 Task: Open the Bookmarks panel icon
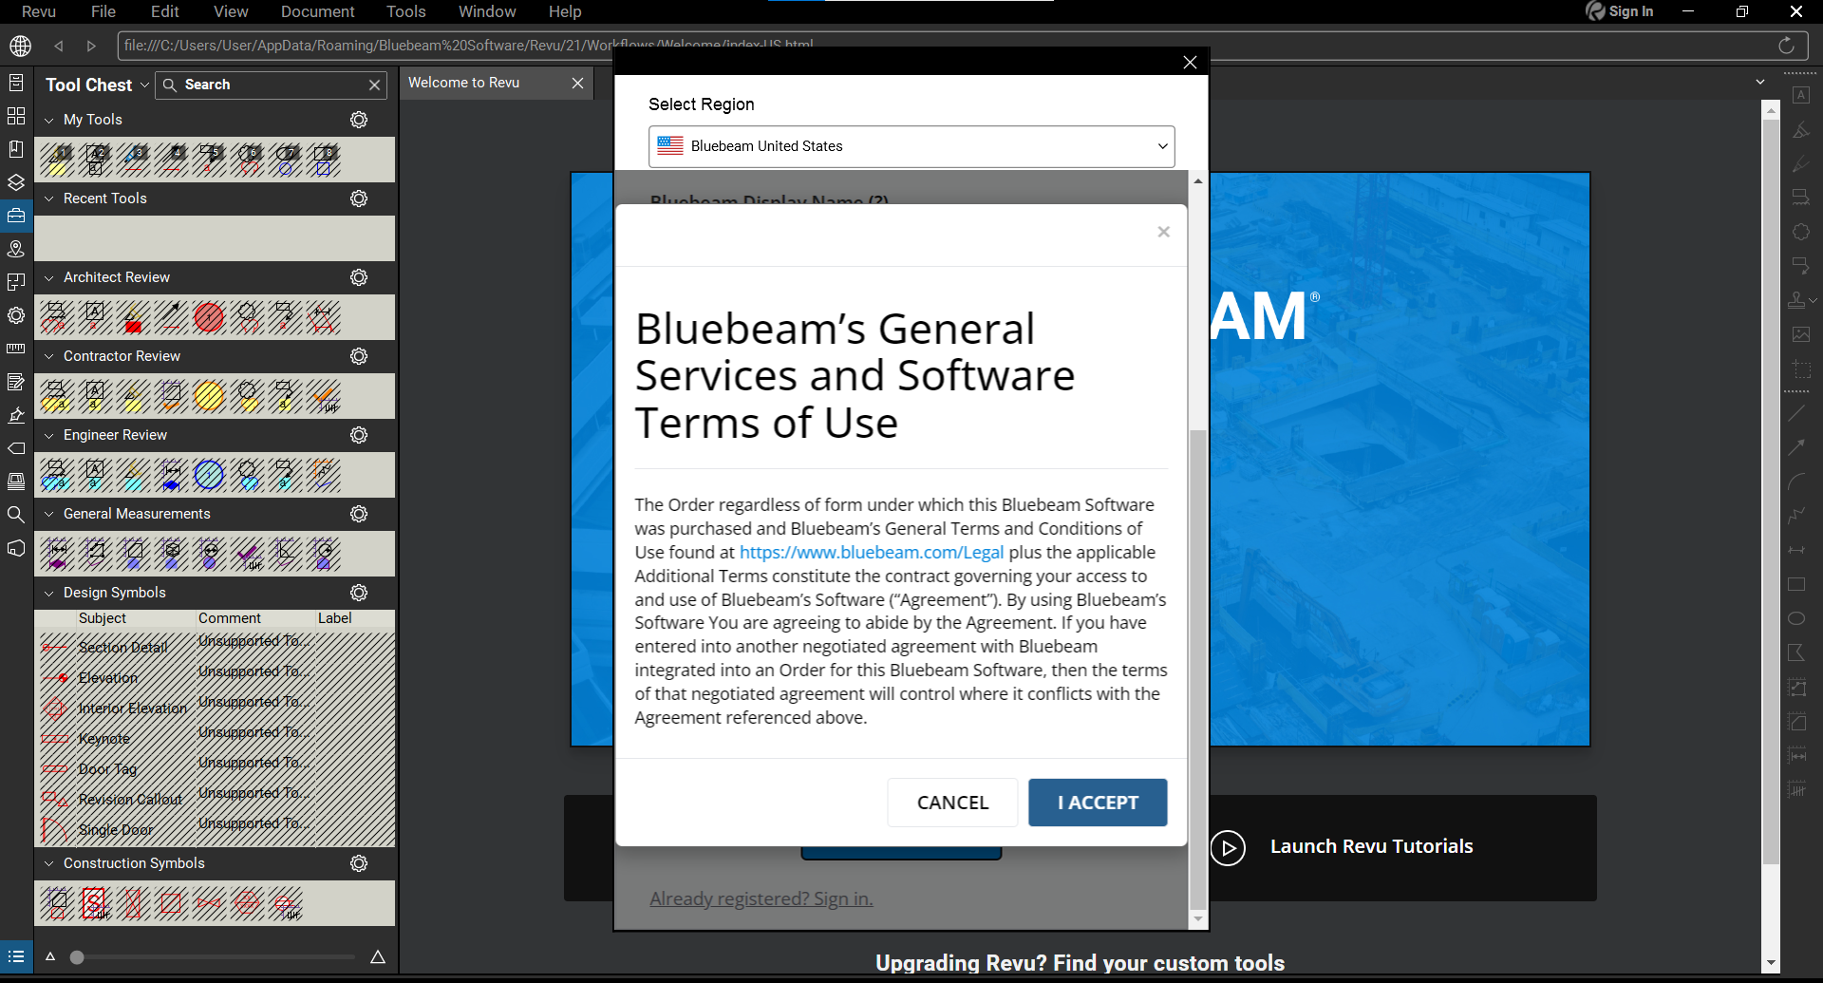coord(16,149)
